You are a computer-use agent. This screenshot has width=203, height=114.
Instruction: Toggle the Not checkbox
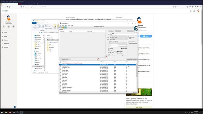[x=128, y=39]
